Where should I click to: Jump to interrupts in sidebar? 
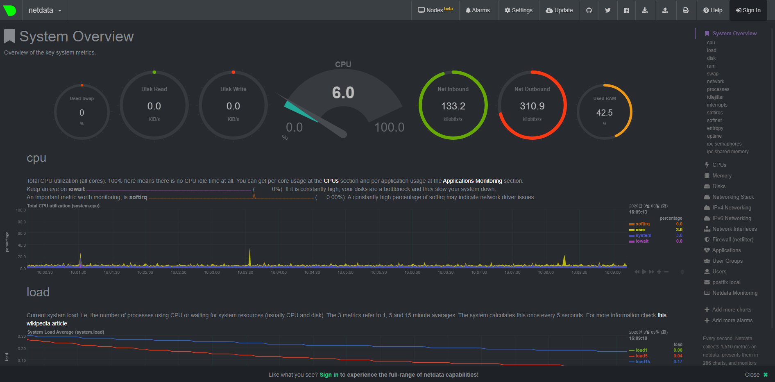[717, 105]
